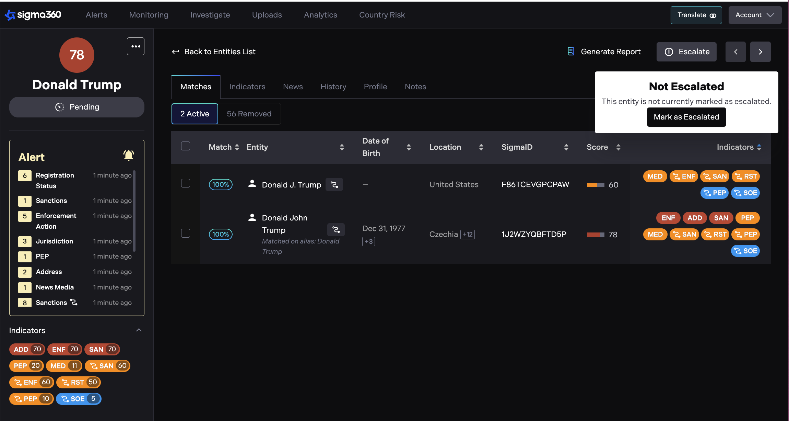
Task: Collapse the Indicators sidebar section
Action: [x=139, y=330]
